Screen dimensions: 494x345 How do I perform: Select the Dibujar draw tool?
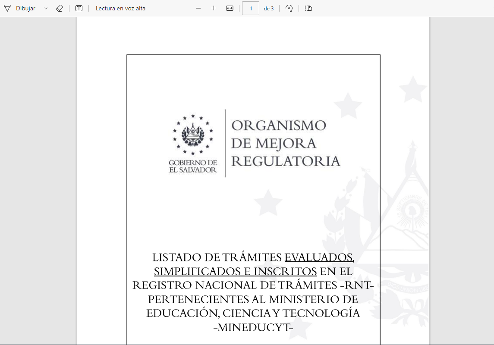pos(19,9)
